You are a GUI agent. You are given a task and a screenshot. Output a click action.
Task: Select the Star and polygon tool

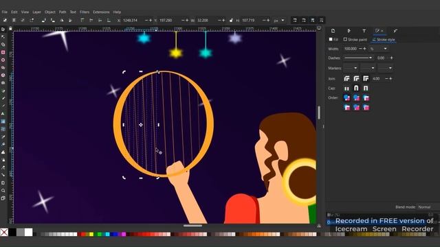tap(3, 67)
